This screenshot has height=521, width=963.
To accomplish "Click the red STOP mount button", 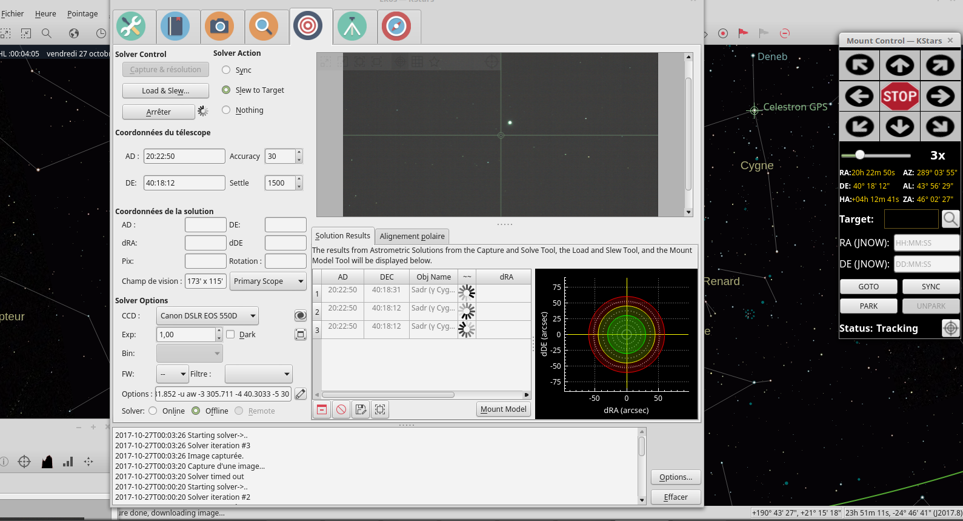I will (899, 96).
